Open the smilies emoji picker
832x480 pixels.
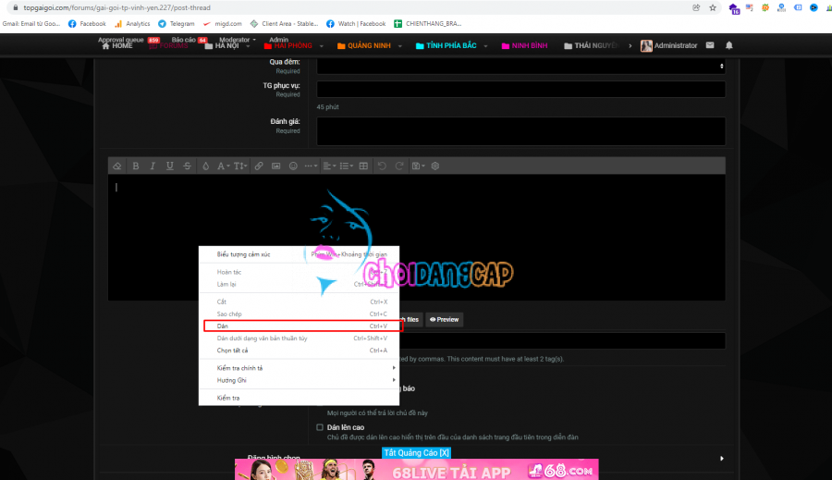click(x=293, y=166)
